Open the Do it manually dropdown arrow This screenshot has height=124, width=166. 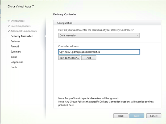138,35
